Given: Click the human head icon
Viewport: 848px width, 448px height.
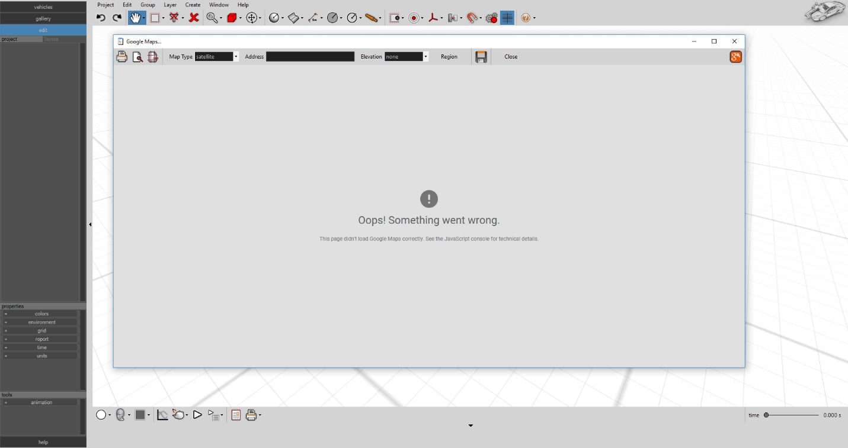Looking at the screenshot, I should 120,415.
